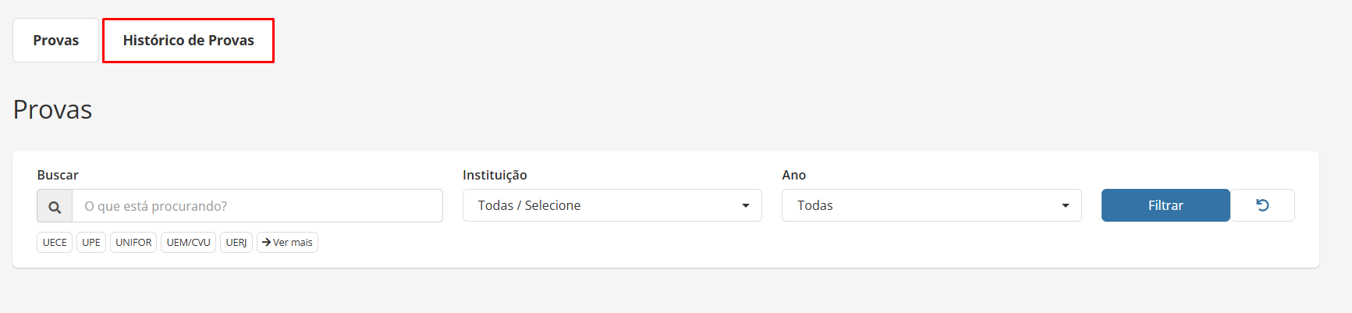The image size is (1352, 313).
Task: Click the caret arrow in the Ano select
Action: coord(1066,206)
